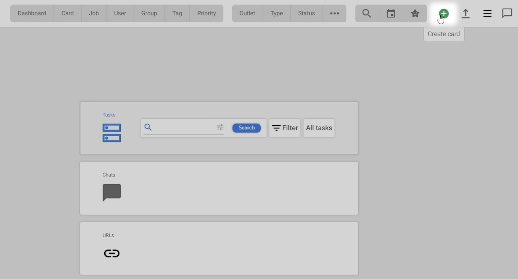Image resolution: width=518 pixels, height=279 pixels.
Task: Open the calendar icon in toolbar
Action: (x=391, y=13)
